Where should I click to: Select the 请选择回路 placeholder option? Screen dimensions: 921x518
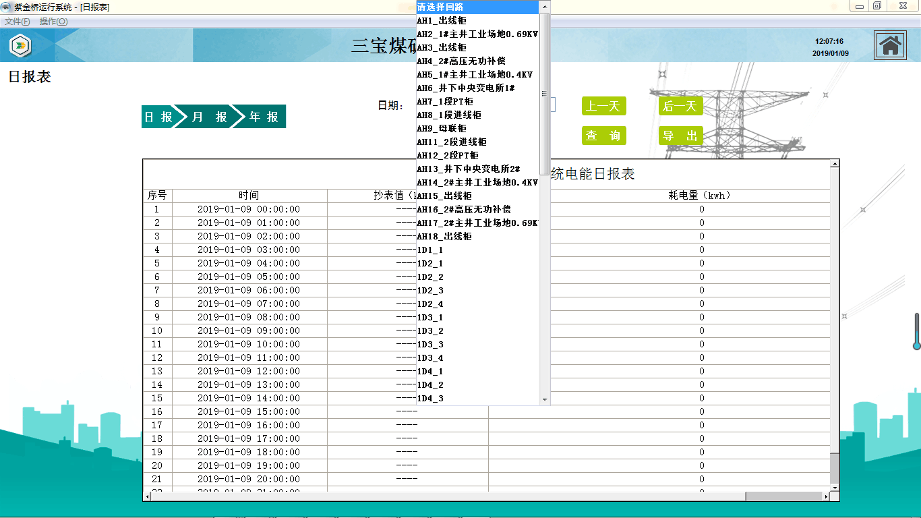point(440,7)
